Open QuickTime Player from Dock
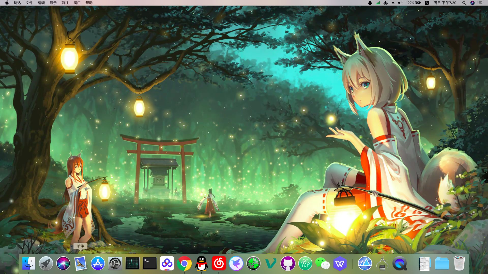Viewport: 488px width, 274px height. pos(399,263)
